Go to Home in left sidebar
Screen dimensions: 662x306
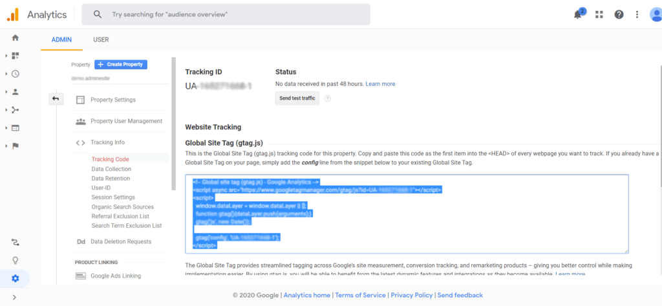point(16,38)
